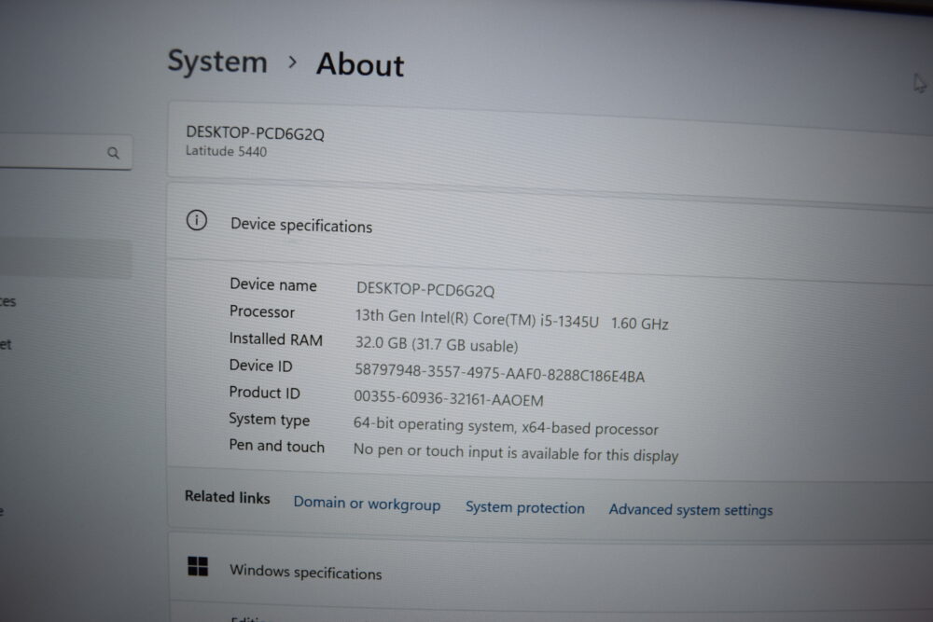Click the Installed RAM label
This screenshot has height=622, width=933.
coord(275,339)
